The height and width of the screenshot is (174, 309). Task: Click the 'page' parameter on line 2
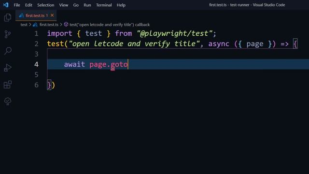point(255,44)
